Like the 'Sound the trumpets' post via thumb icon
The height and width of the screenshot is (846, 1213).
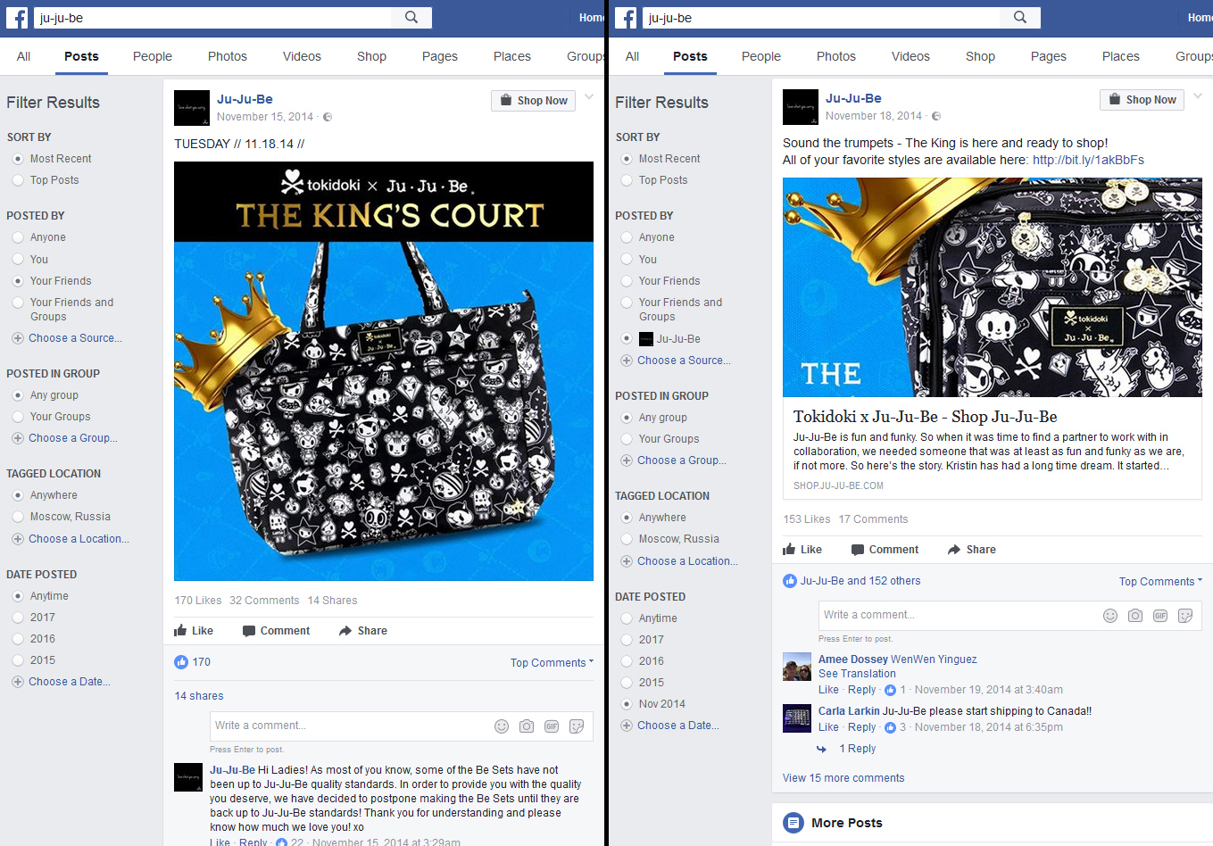coord(789,550)
